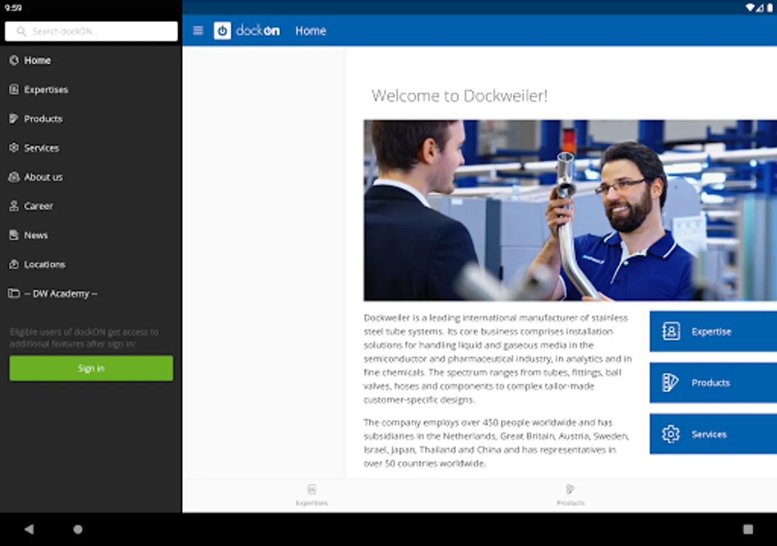The height and width of the screenshot is (546, 777).
Task: Click the dockON power logo icon
Action: pyautogui.click(x=222, y=30)
